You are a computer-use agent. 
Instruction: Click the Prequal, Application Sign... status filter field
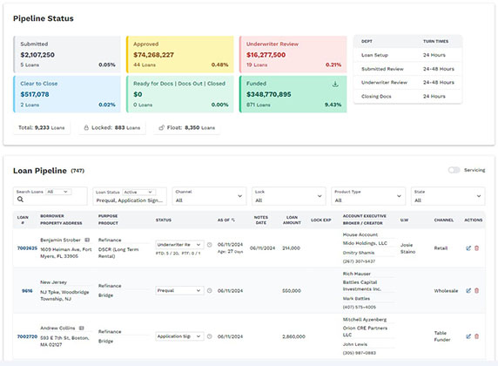click(x=130, y=200)
